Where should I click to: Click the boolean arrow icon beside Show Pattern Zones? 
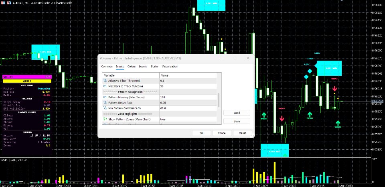pos(105,119)
